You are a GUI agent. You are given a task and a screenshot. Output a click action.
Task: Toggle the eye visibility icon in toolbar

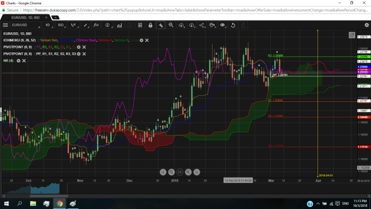click(x=223, y=25)
